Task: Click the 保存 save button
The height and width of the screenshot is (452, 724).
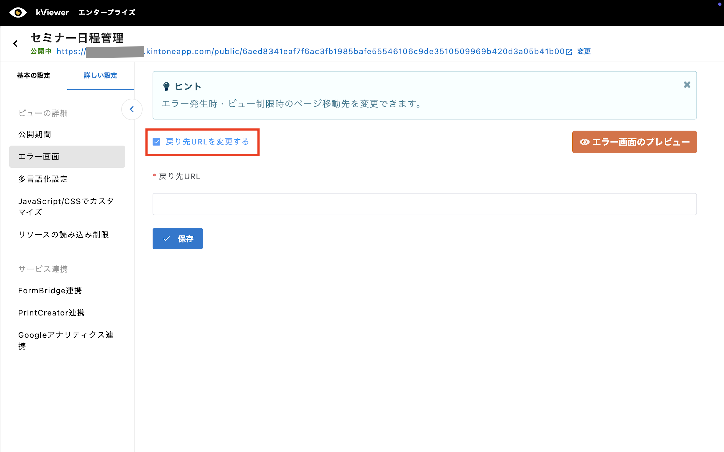Action: [x=178, y=239]
